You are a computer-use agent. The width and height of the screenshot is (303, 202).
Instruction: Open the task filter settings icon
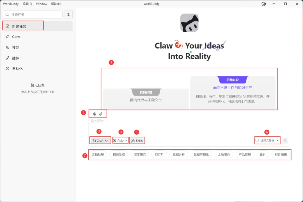(69, 15)
